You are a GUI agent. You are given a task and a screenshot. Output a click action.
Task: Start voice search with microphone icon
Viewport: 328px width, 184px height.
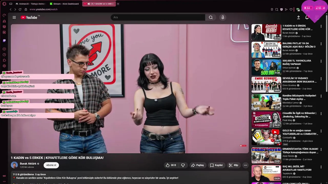pyautogui.click(x=223, y=17)
